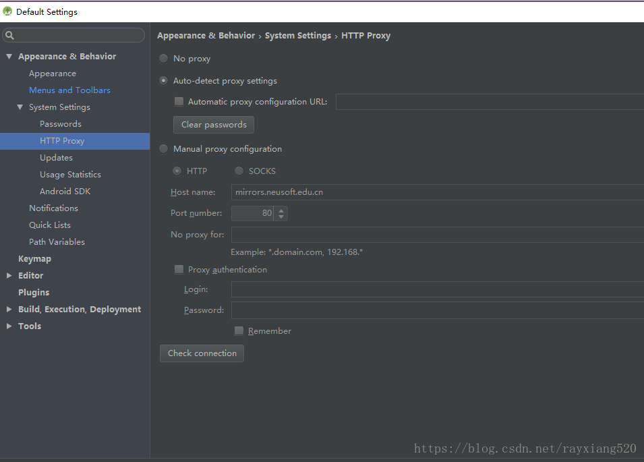The height and width of the screenshot is (462, 644).
Task: Click the Port number field
Action: 252,213
